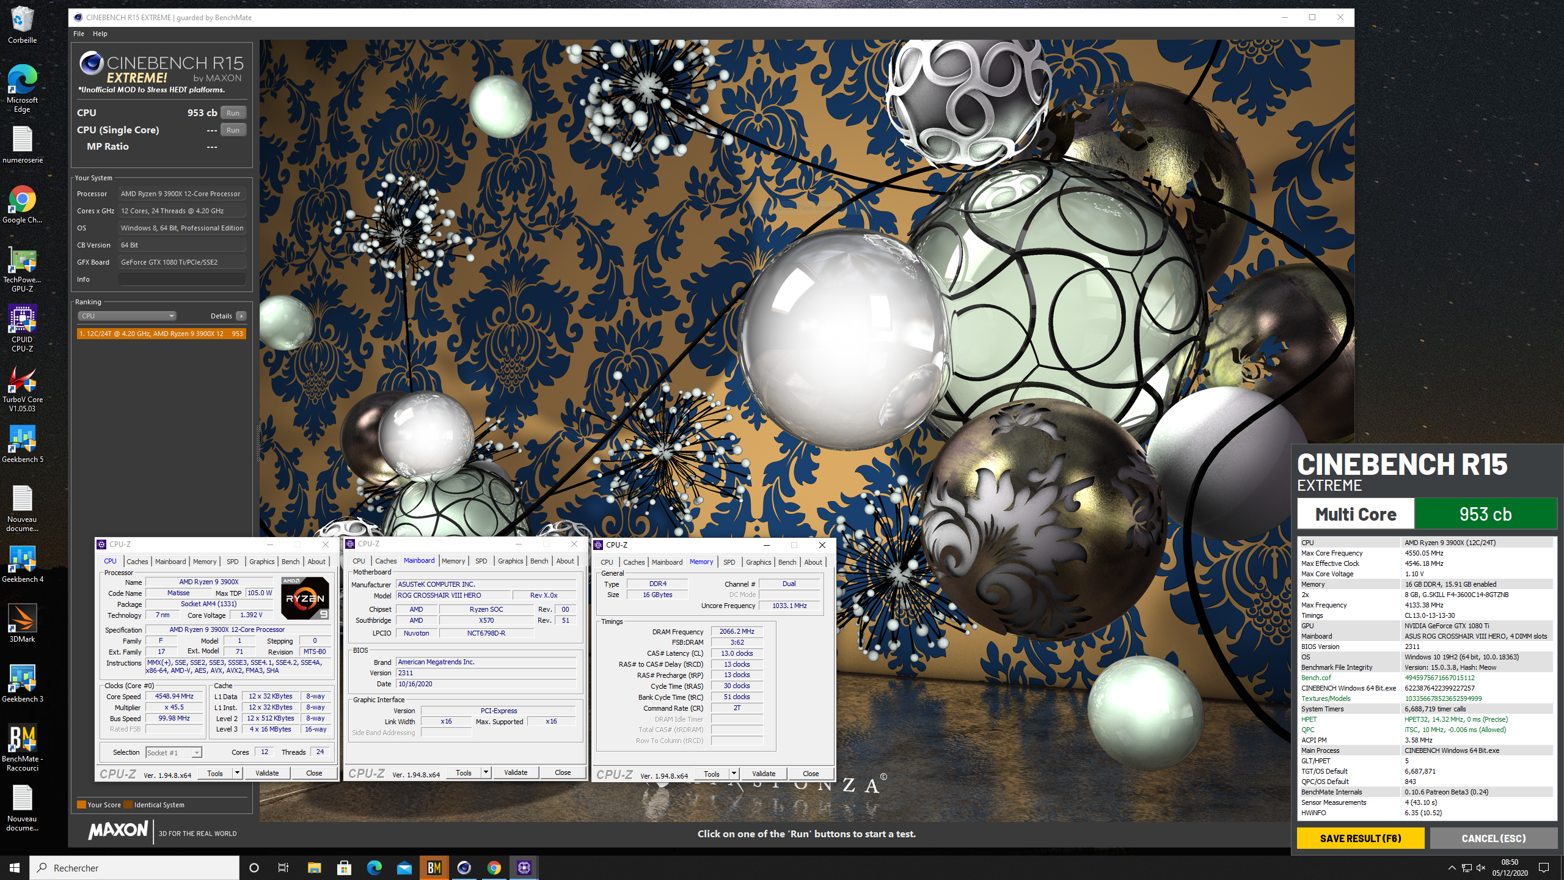The image size is (1564, 880).
Task: Open the network tray icon
Action: tap(1467, 868)
